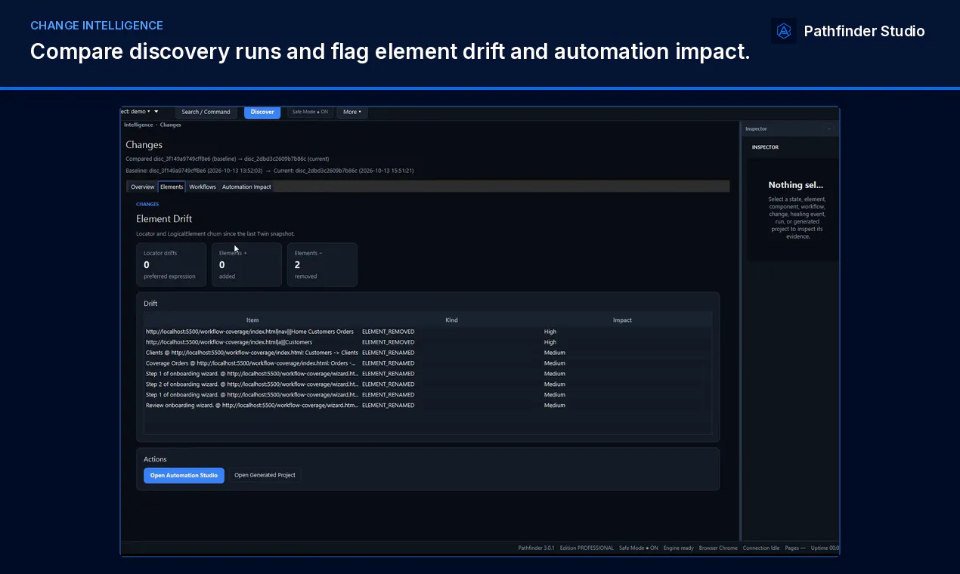This screenshot has height=574, width=960.
Task: Click ELEMENT_RENAMED in the Coverage Orders row
Action: click(389, 363)
